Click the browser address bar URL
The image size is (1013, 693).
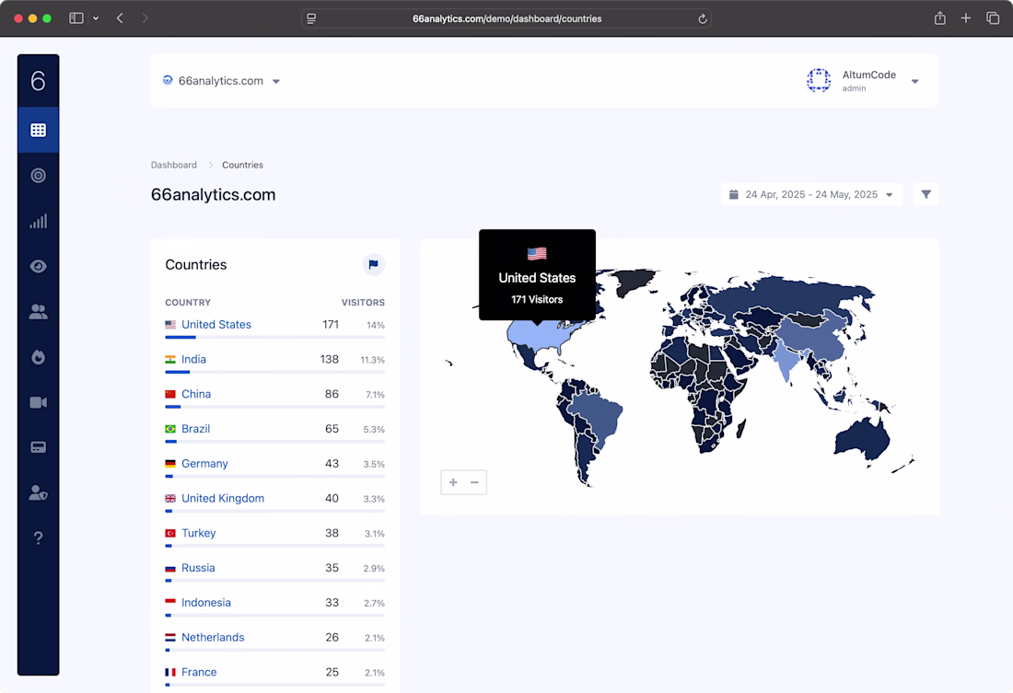point(507,18)
